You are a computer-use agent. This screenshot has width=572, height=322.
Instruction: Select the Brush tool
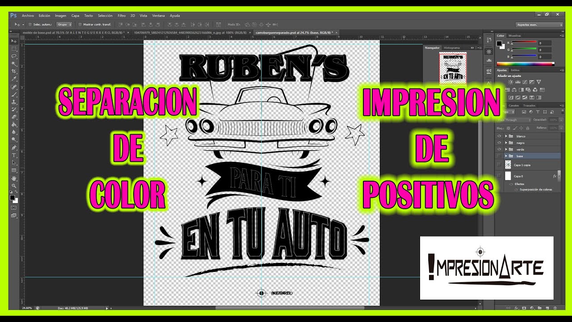click(x=14, y=94)
